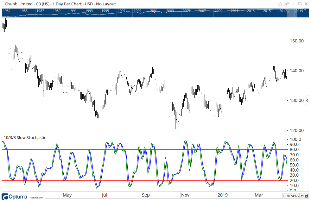Click the 140.00 price axis label

(x=297, y=71)
